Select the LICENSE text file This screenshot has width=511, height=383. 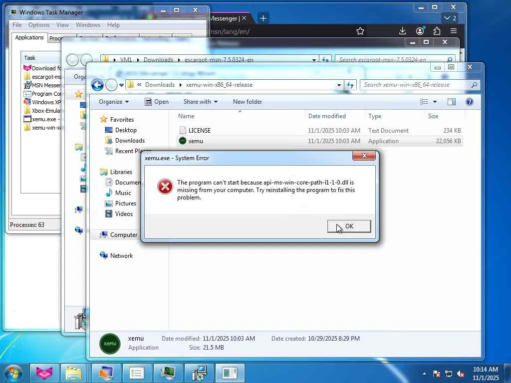(320, 130)
